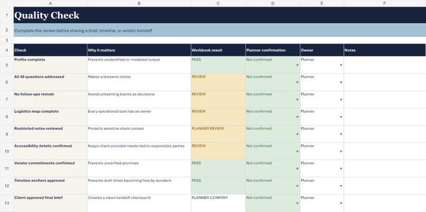Open Owner dropdown arrow in Vendor commitments row
Viewport: 426px width, 212px height.
[341, 169]
